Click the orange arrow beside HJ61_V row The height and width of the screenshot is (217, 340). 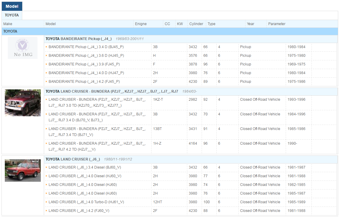point(46,202)
